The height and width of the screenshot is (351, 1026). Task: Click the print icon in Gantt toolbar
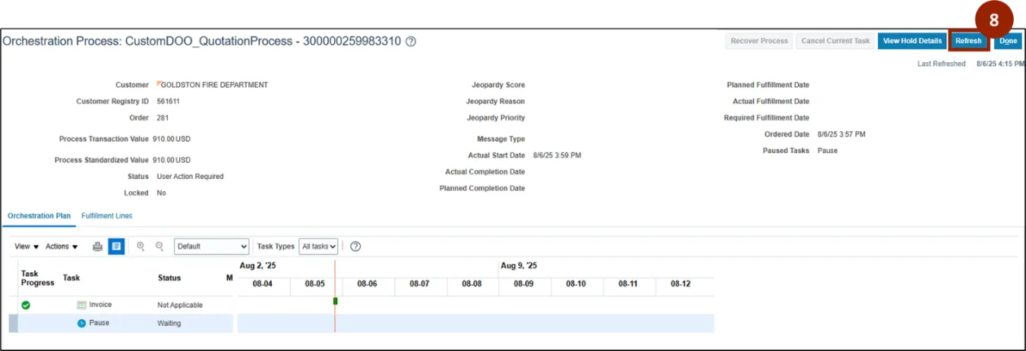(97, 246)
